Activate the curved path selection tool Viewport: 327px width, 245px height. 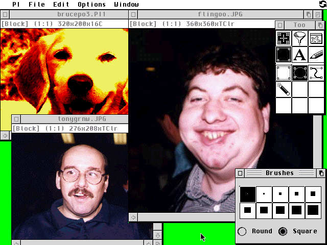[x=316, y=72]
